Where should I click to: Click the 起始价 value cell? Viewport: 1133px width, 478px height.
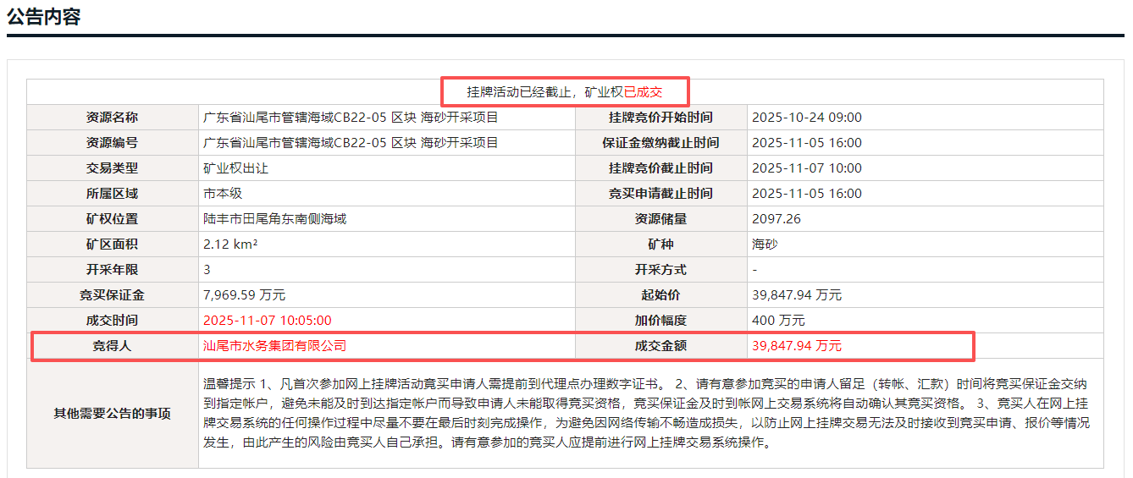(x=796, y=295)
